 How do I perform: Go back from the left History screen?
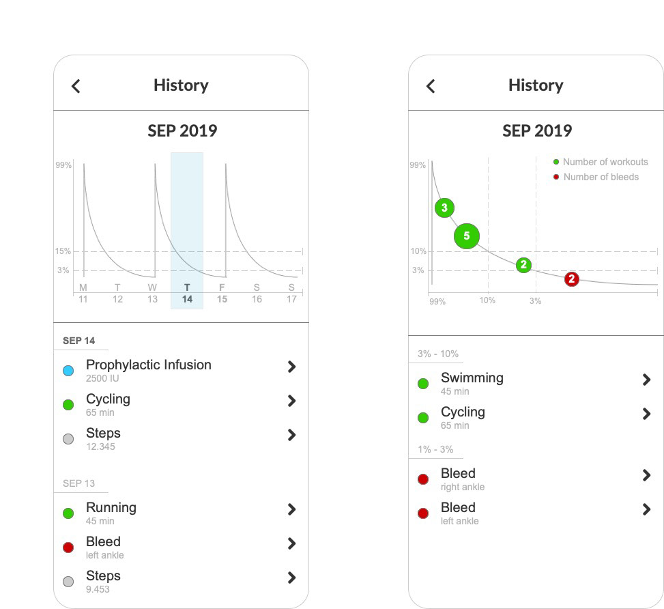76,85
